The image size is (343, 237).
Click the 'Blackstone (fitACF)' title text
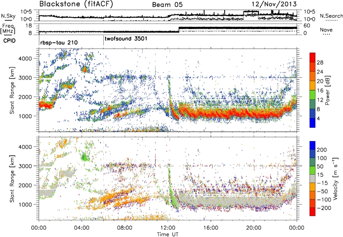76,4
